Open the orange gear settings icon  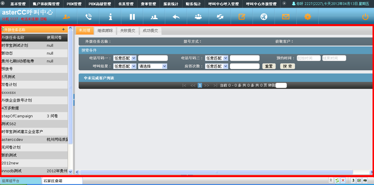[x=308, y=17]
